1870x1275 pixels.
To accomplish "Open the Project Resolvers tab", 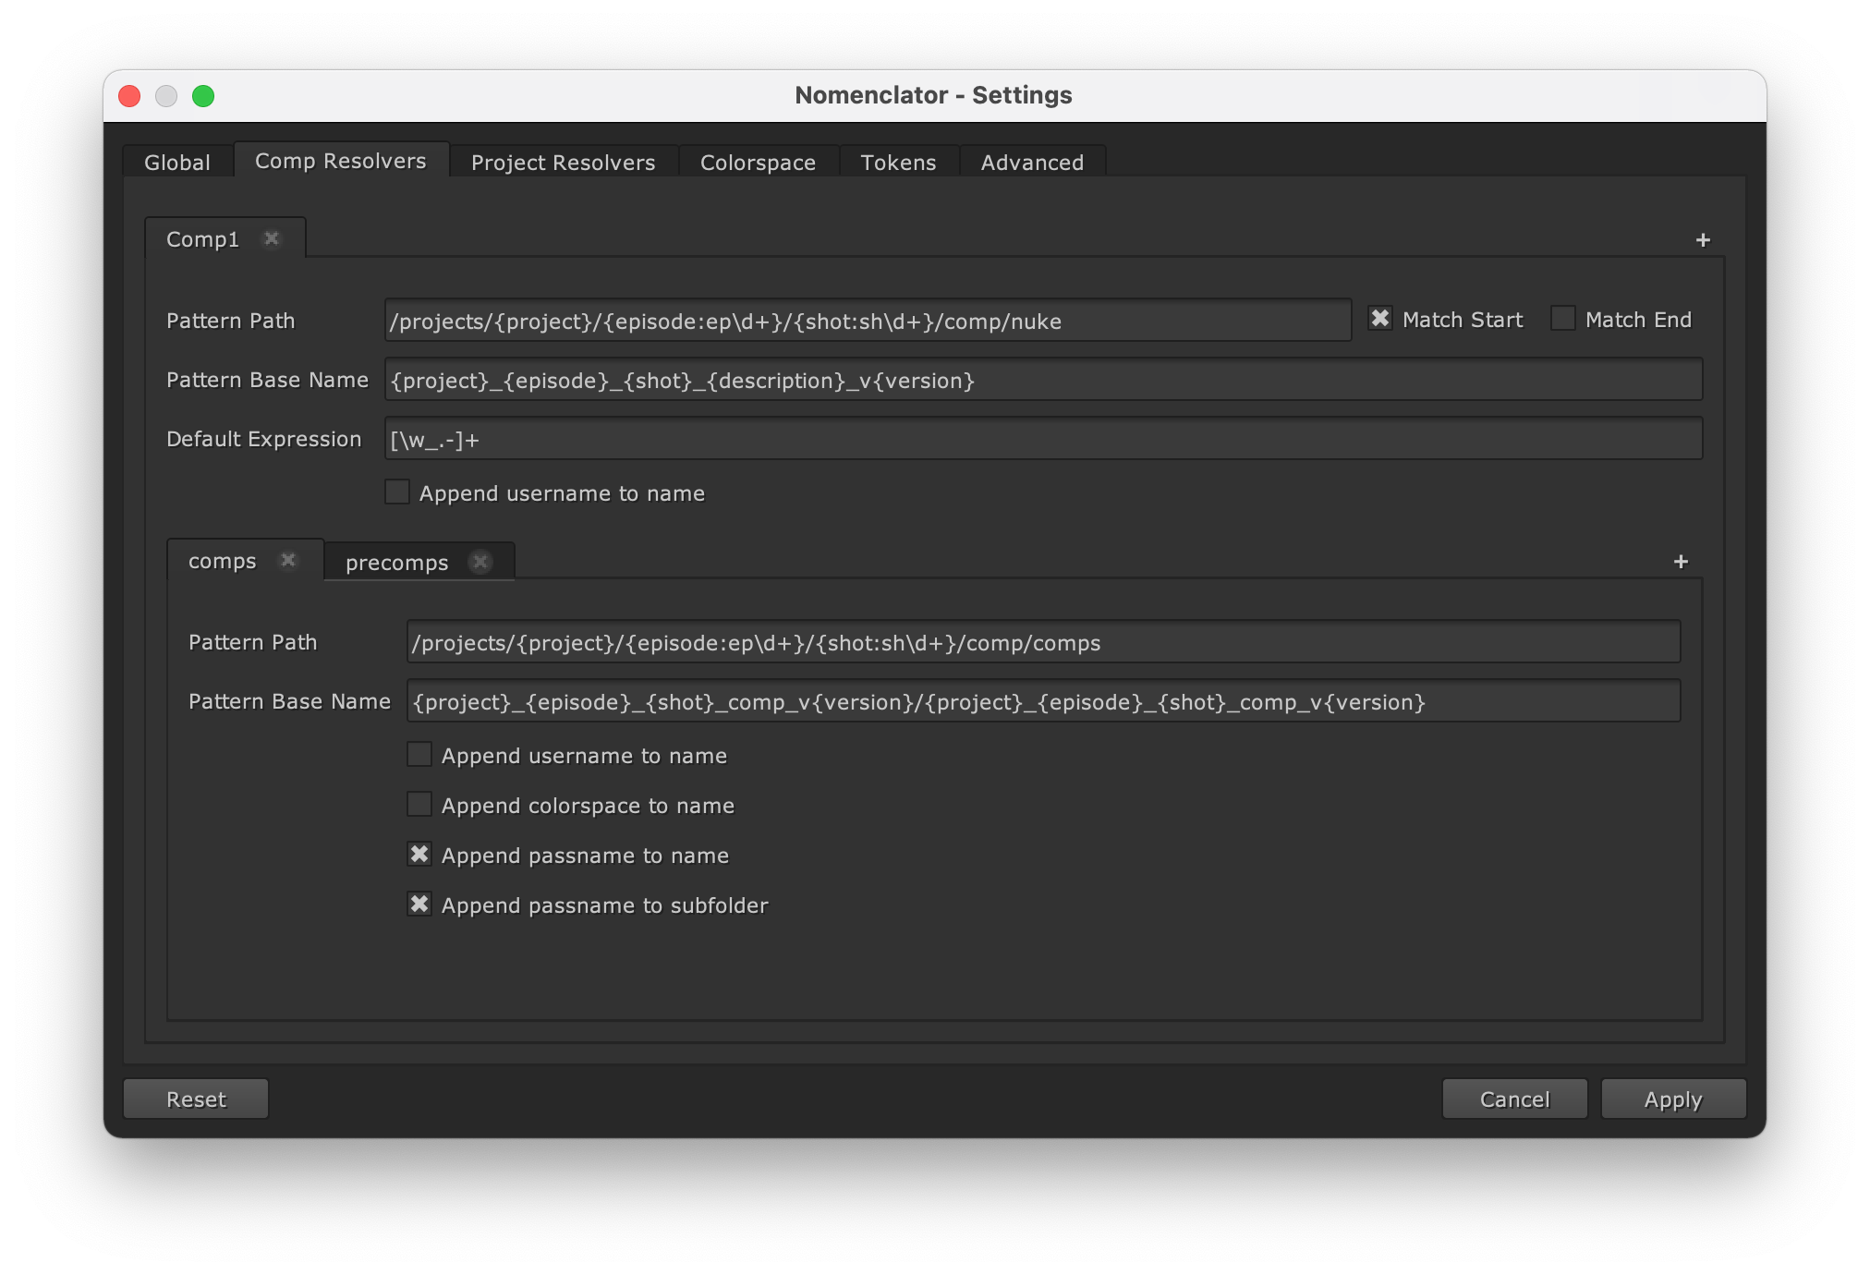I will 564,162.
